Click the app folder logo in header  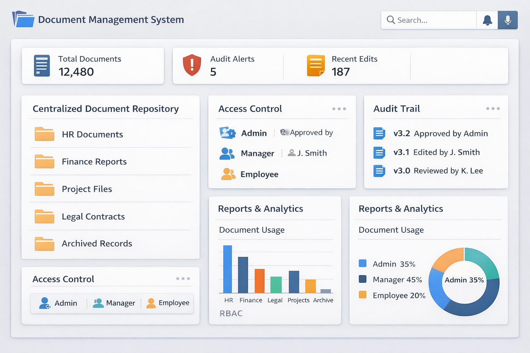23,19
